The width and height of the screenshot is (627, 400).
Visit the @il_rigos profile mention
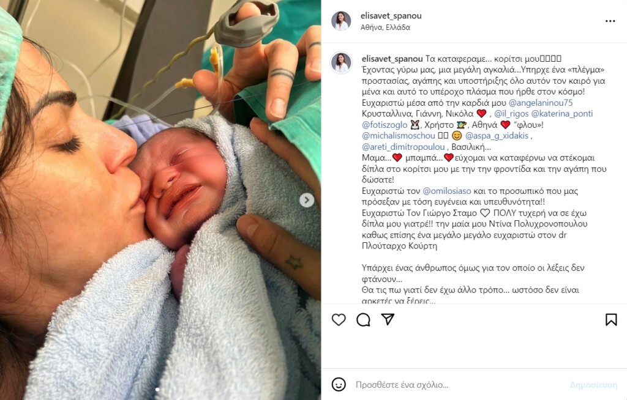511,114
